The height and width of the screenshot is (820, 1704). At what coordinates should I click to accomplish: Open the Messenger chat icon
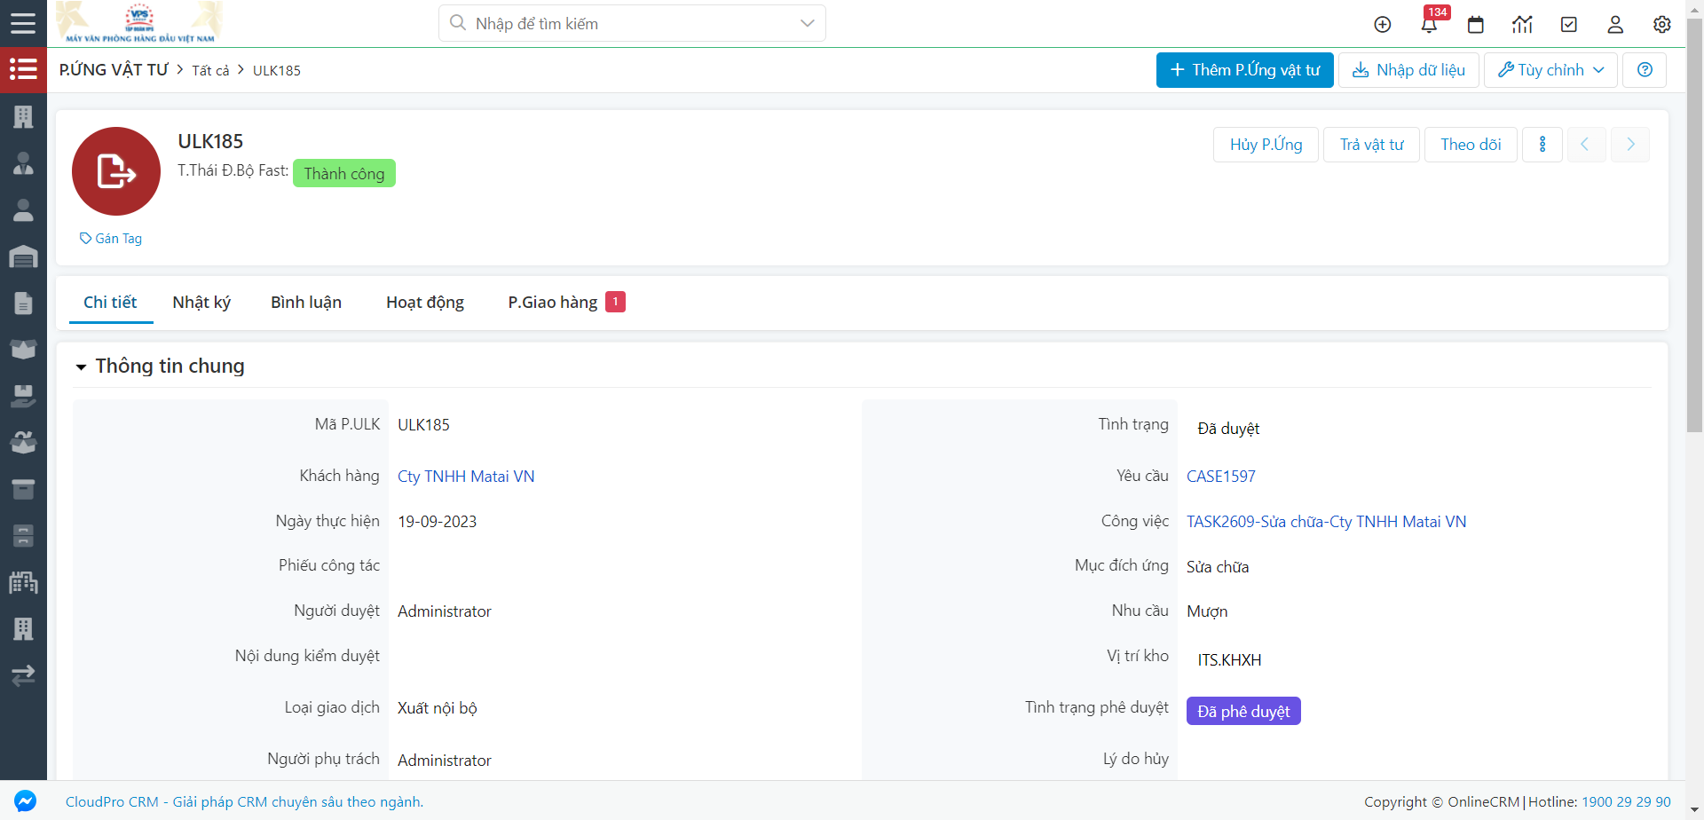tap(25, 800)
